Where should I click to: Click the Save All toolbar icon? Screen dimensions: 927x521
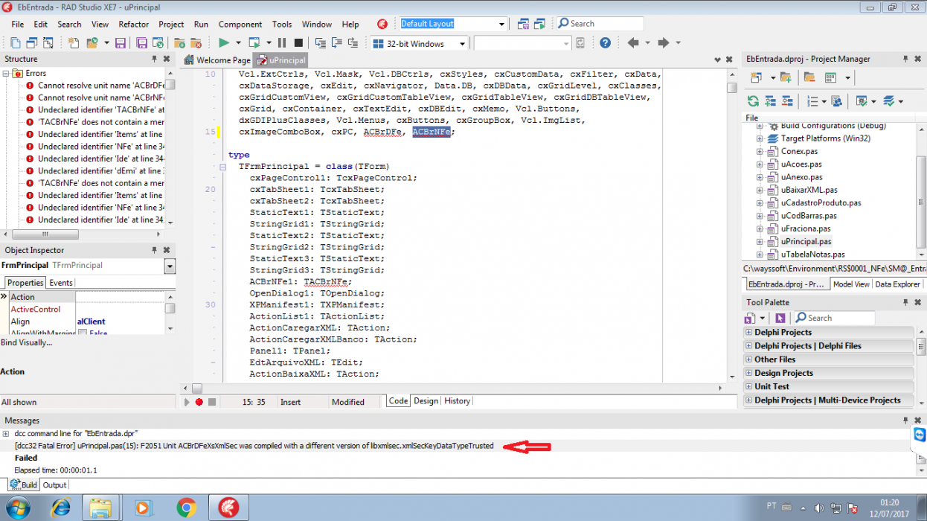[x=140, y=43]
